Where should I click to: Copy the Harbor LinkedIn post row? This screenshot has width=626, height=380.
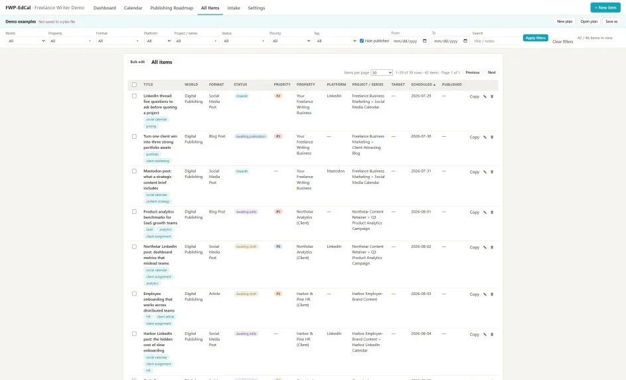(474, 334)
